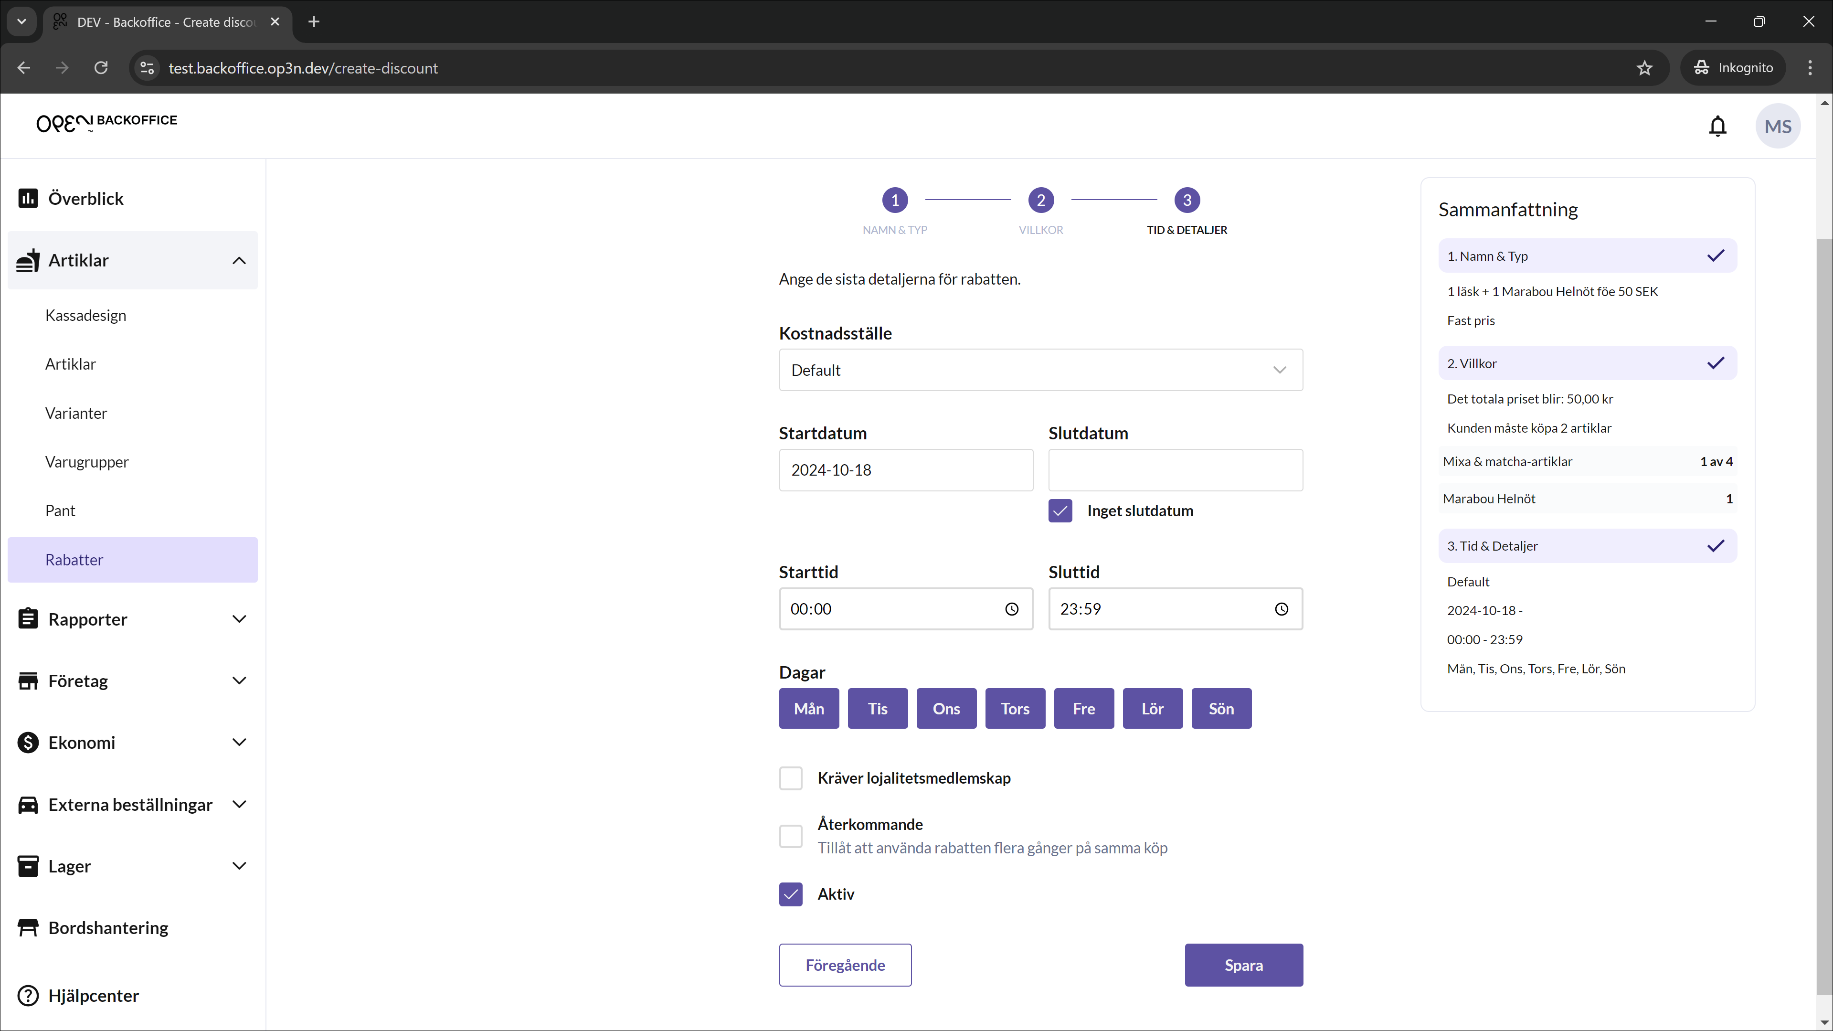Go back in browser history
The image size is (1833, 1031).
tap(23, 68)
